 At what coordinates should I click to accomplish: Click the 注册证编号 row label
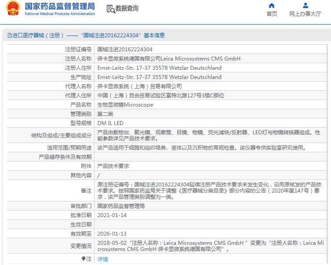(x=78, y=50)
